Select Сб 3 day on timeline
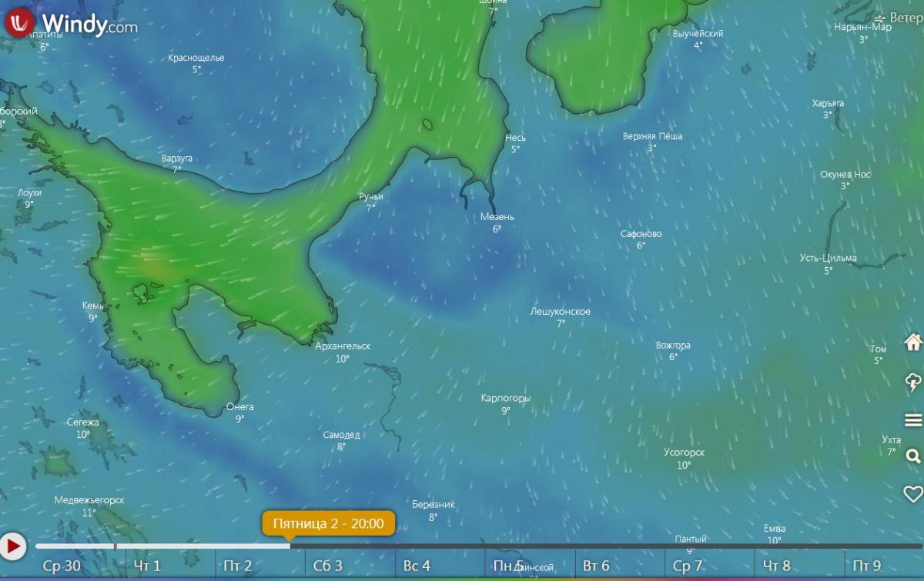The width and height of the screenshot is (924, 581). (x=328, y=566)
